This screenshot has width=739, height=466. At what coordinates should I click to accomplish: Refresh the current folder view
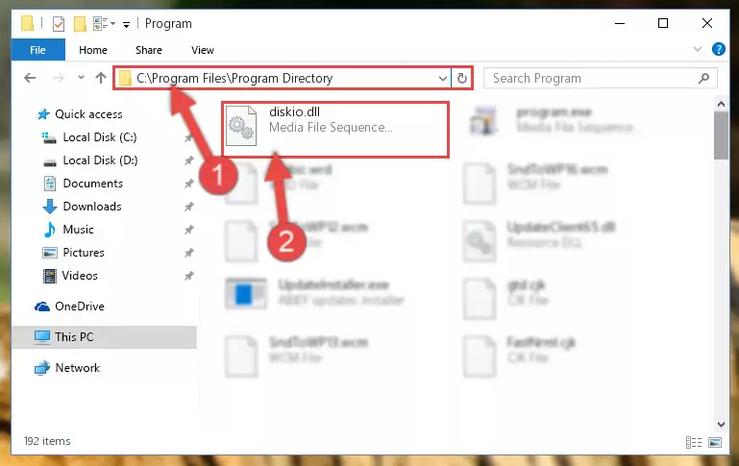(462, 78)
